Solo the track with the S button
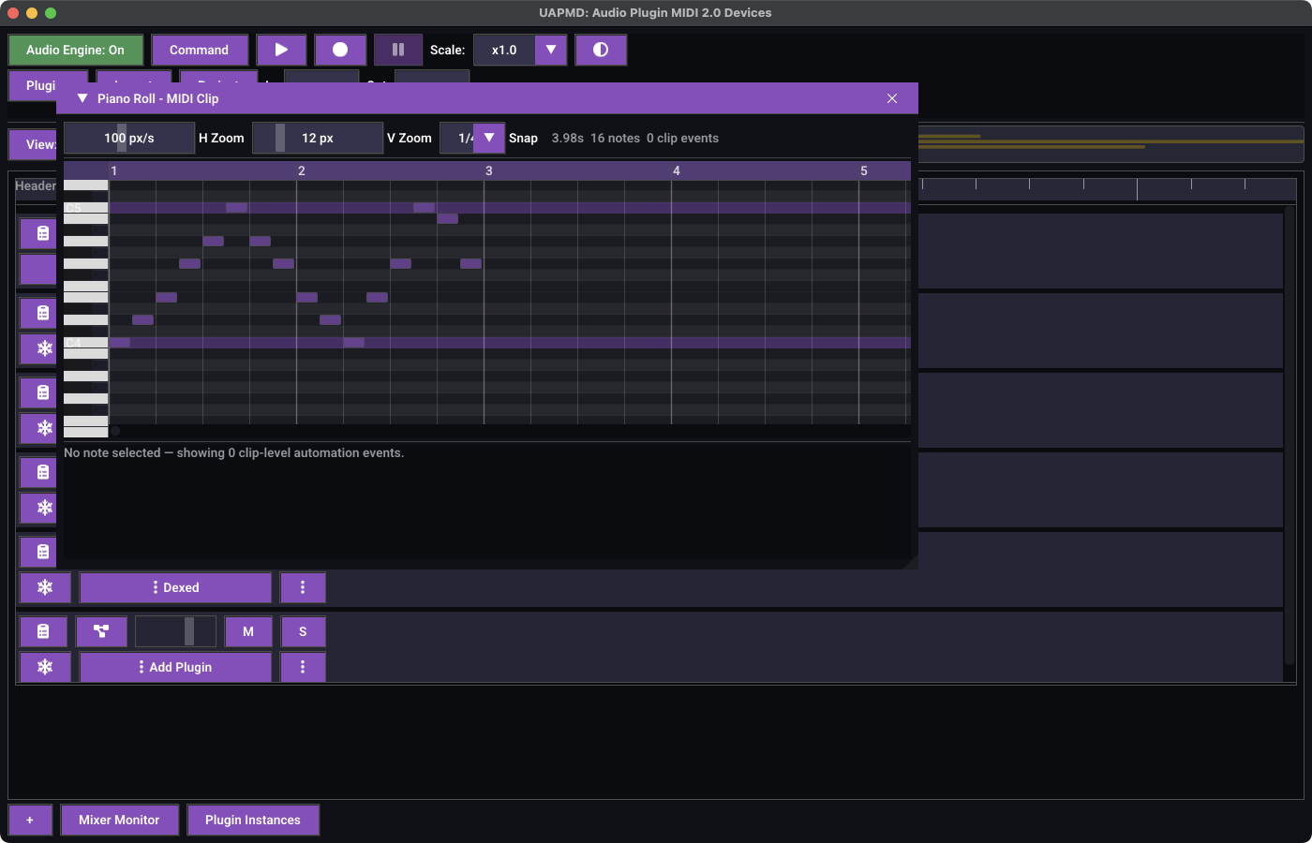The image size is (1312, 843). pyautogui.click(x=303, y=631)
